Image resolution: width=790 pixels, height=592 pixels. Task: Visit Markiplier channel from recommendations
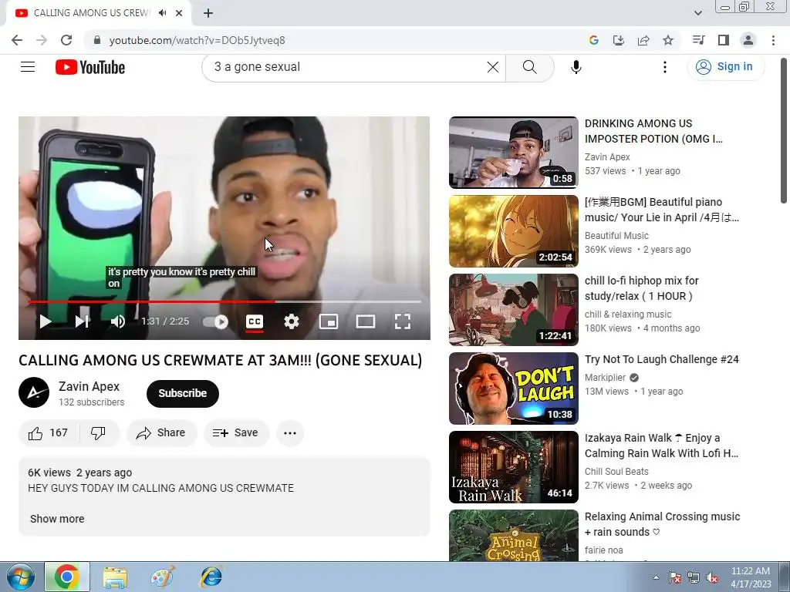pyautogui.click(x=605, y=378)
